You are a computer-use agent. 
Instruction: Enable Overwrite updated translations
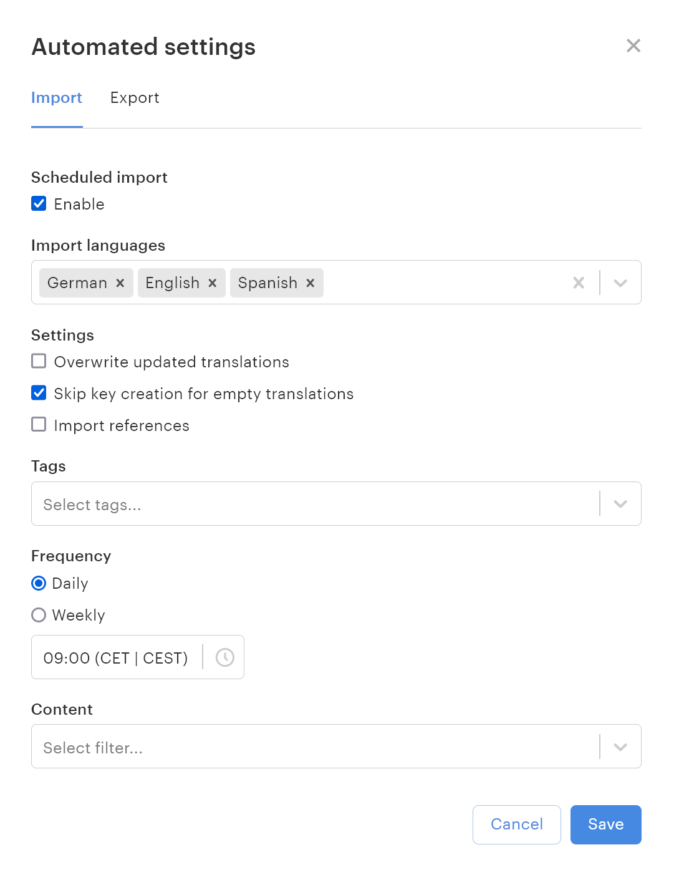tap(39, 361)
